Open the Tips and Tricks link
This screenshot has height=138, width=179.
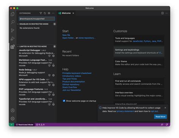[x=69, y=79]
